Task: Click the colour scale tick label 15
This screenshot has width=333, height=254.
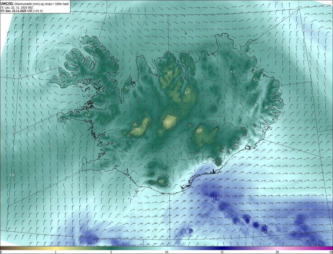Action: [222, 252]
